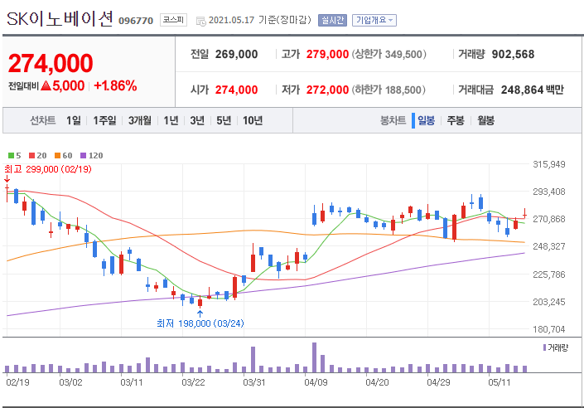The width and height of the screenshot is (584, 408).
Task: Click the purple 거래량 volume legend marker
Action: pyautogui.click(x=544, y=347)
